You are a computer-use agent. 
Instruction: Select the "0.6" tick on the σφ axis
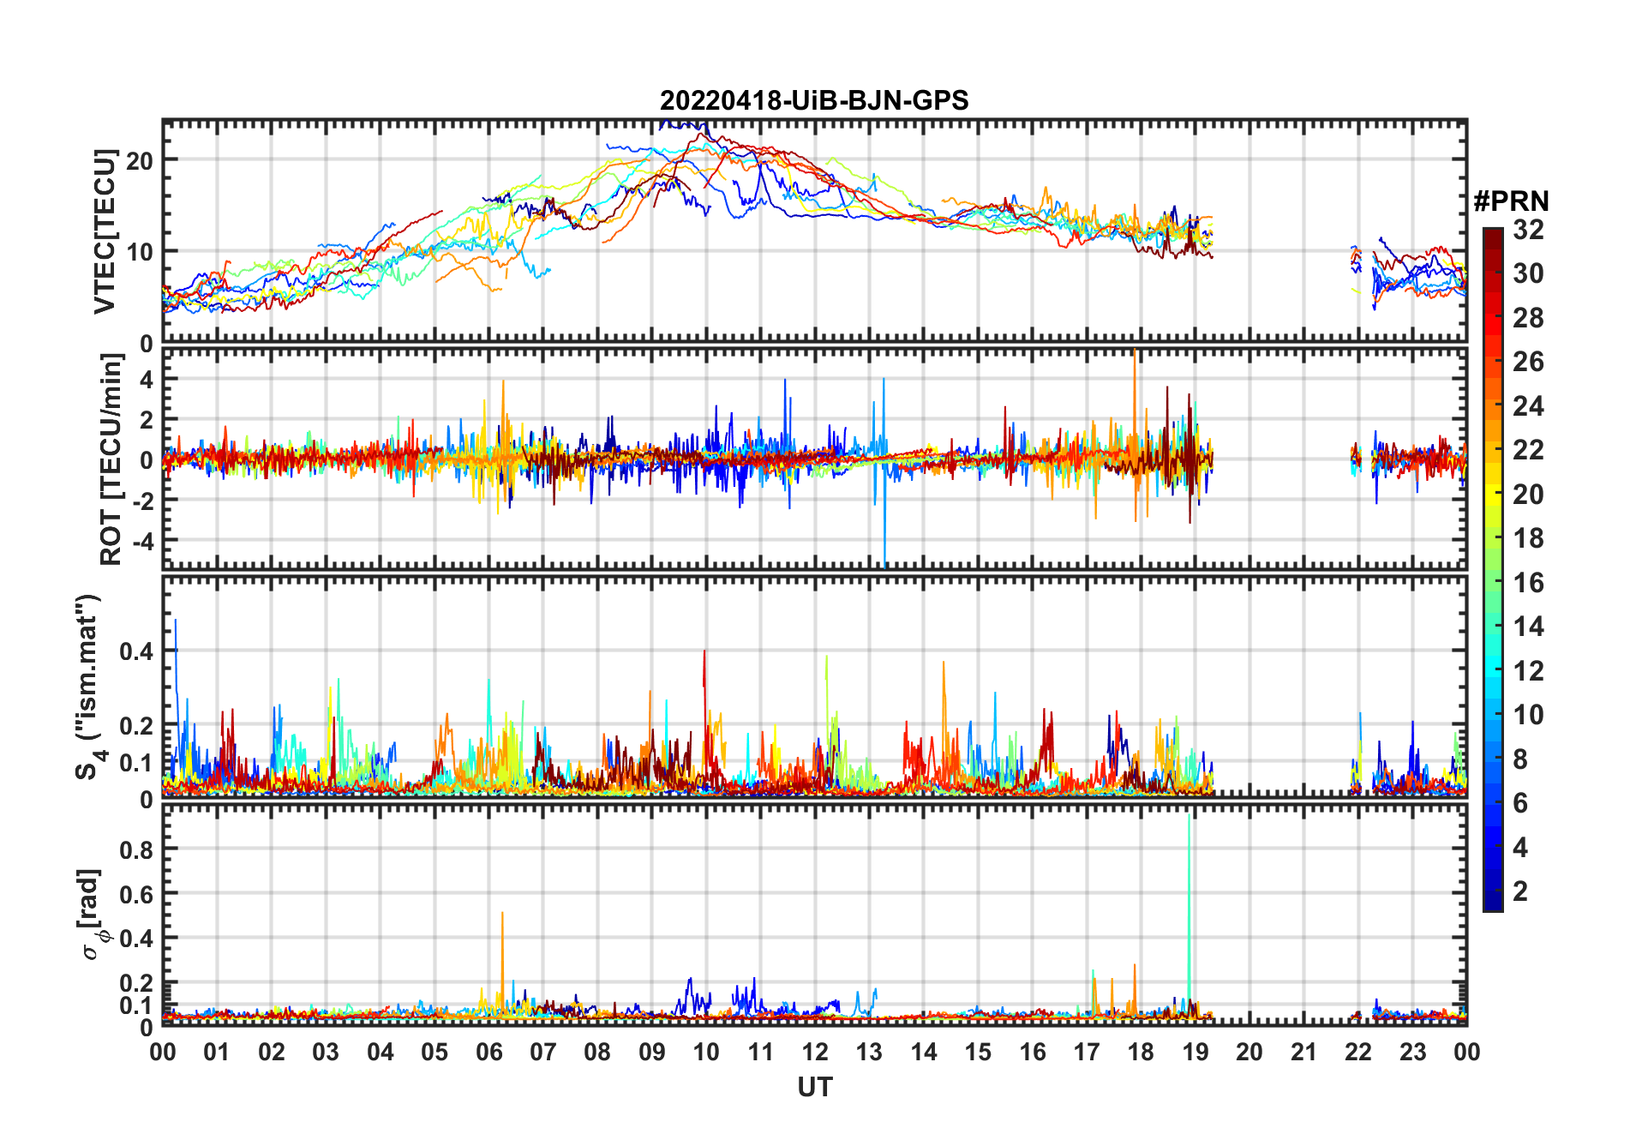(x=137, y=894)
